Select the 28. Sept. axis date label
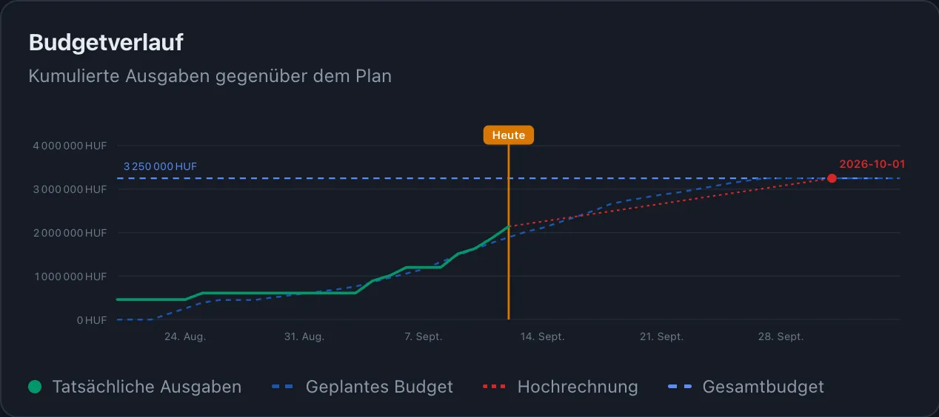The image size is (939, 417). coord(781,336)
